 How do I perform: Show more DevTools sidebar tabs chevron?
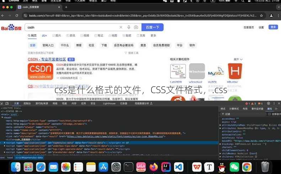[276, 109]
